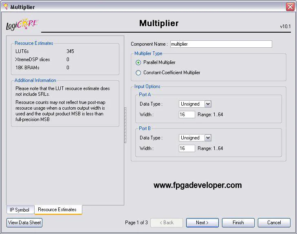297x234 pixels.
Task: Select the Resource Estimates tab
Action: pos(57,210)
